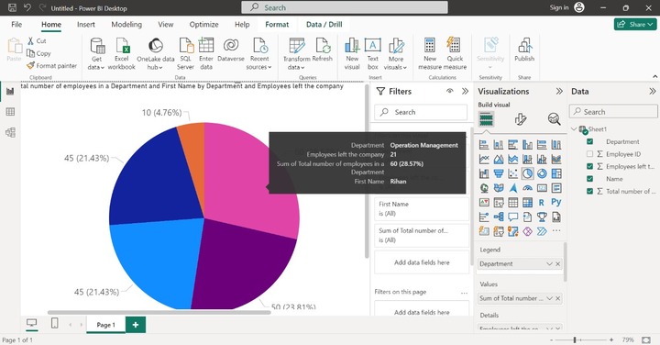Select the Scatter chart visual icon
Viewport: 660px width, 345px height.
[x=512, y=173]
